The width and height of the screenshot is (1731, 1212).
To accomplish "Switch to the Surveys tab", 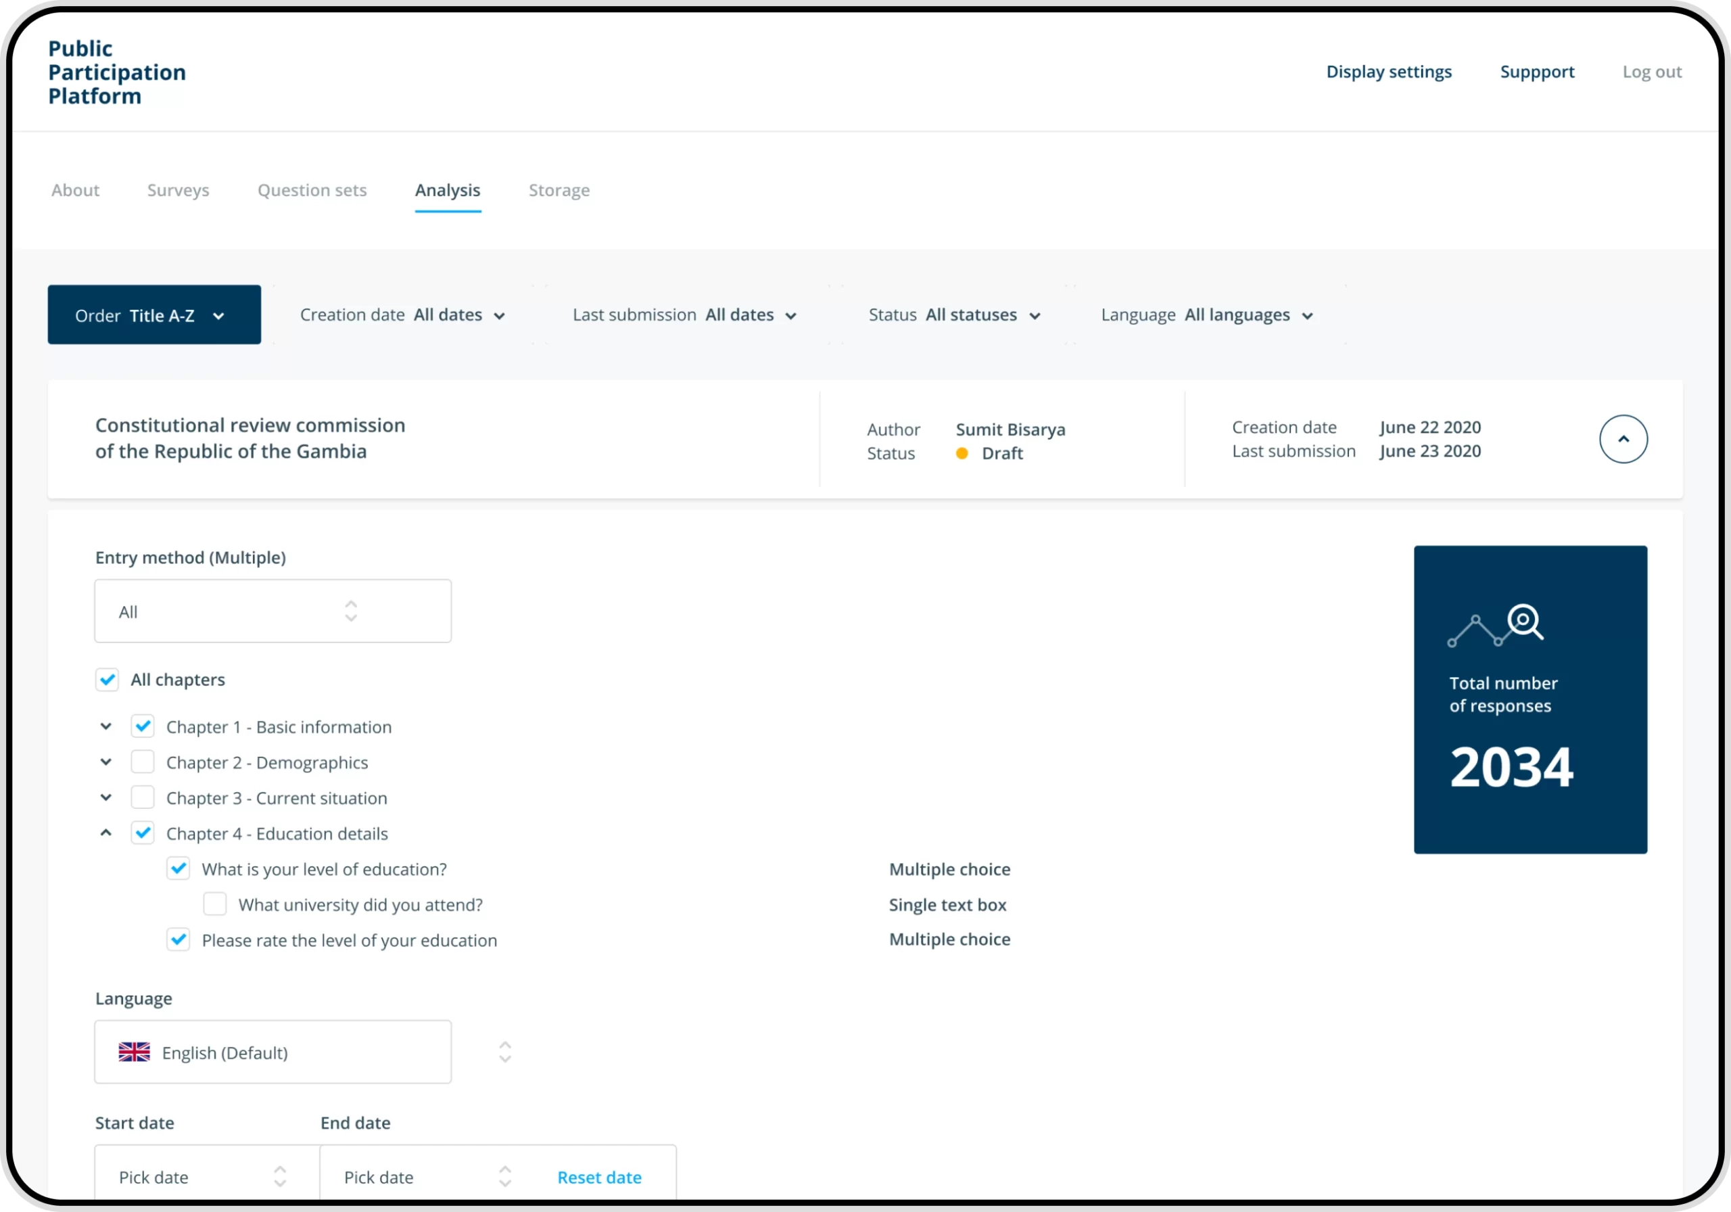I will [178, 190].
